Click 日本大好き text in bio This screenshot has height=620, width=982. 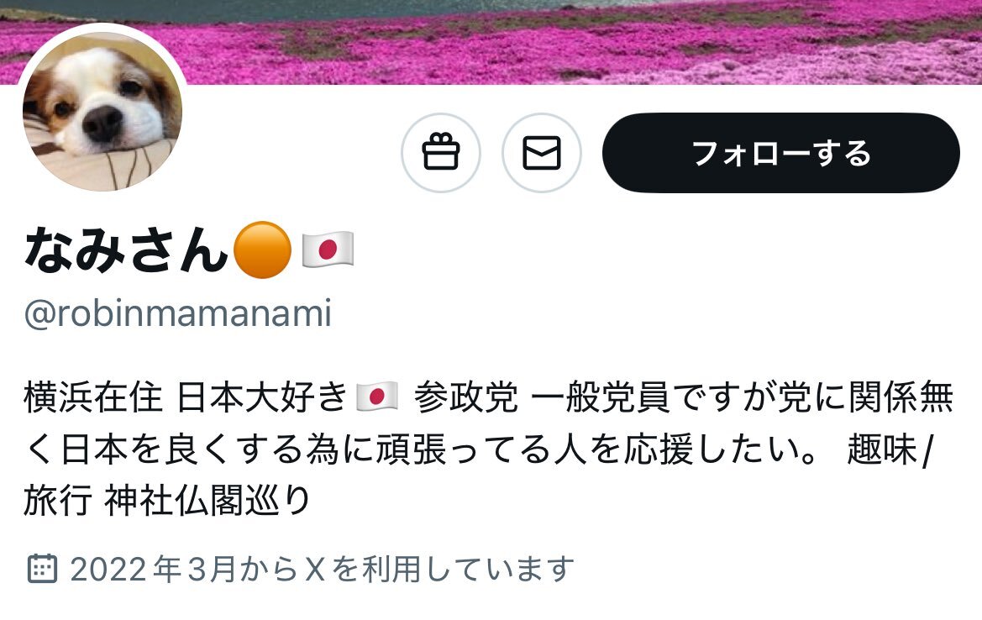(x=262, y=397)
